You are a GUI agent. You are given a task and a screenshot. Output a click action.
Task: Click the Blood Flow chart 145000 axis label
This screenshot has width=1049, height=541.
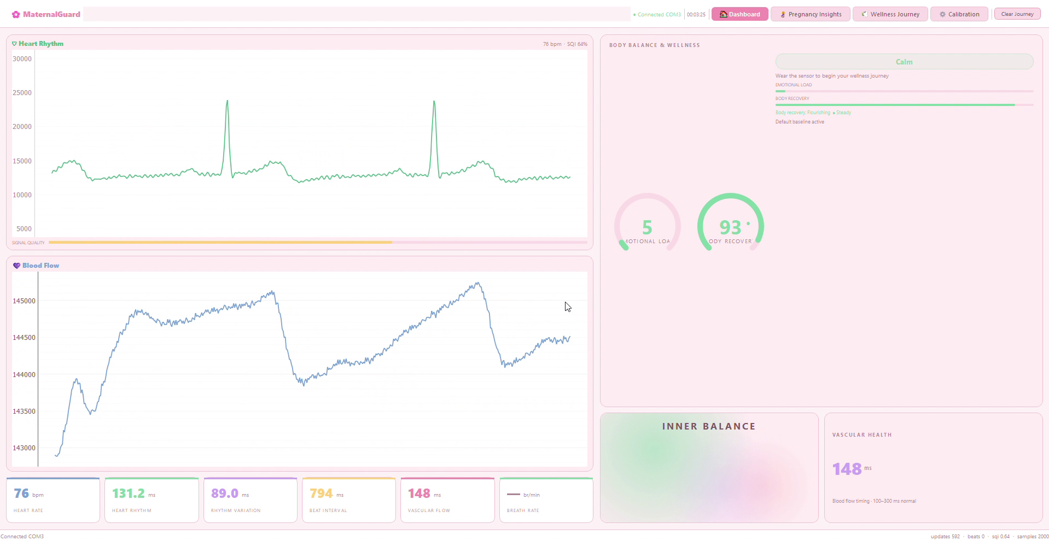(24, 301)
